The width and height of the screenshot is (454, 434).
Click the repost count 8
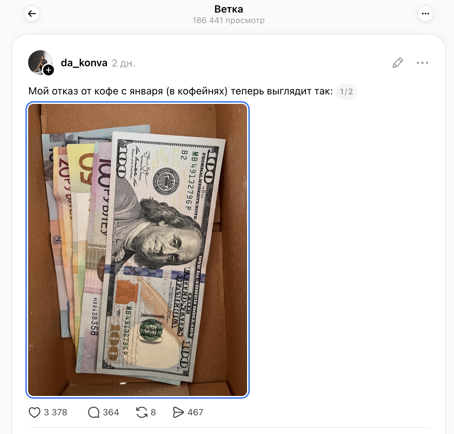coord(153,412)
